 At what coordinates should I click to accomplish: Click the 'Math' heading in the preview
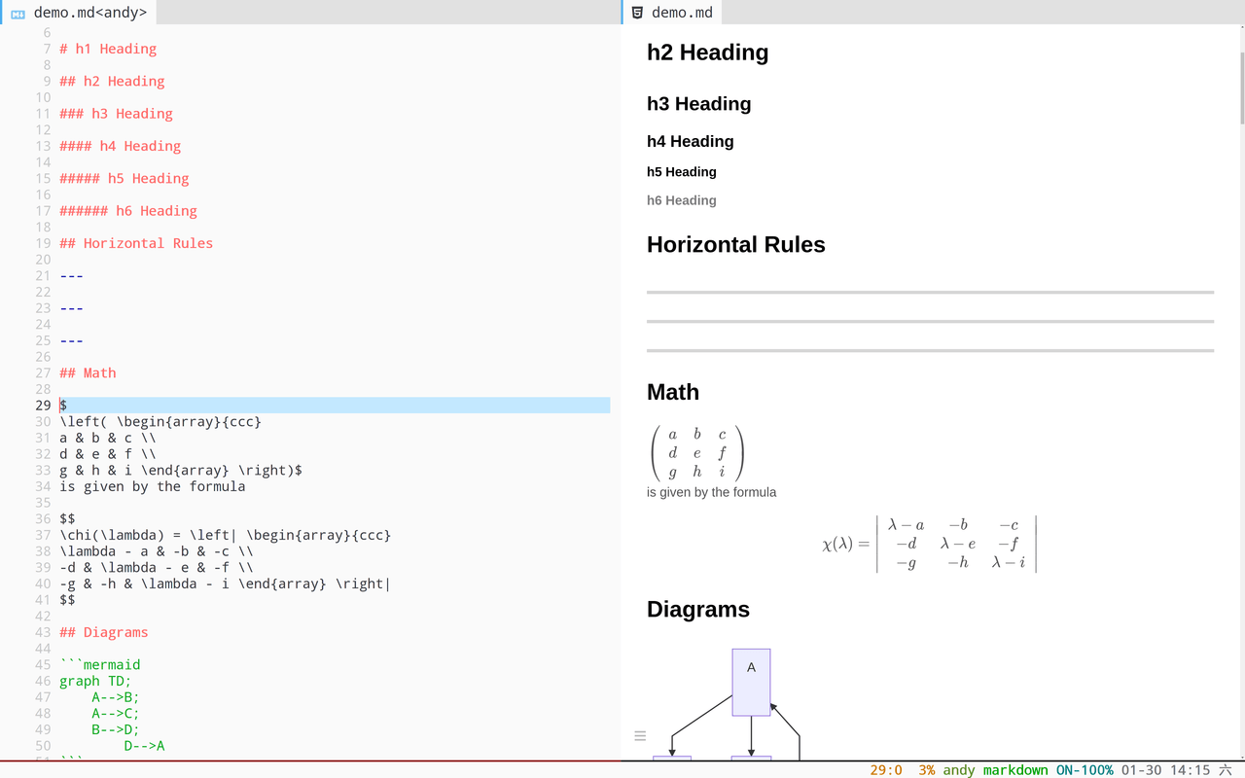tap(673, 392)
